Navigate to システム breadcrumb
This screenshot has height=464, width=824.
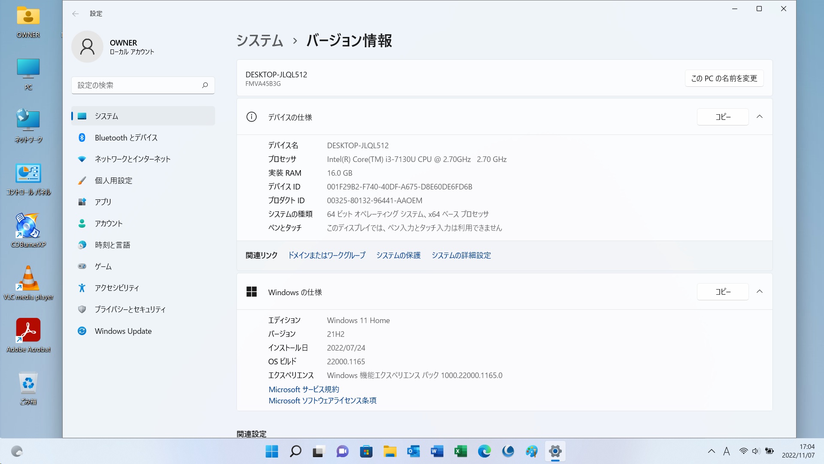pos(260,41)
